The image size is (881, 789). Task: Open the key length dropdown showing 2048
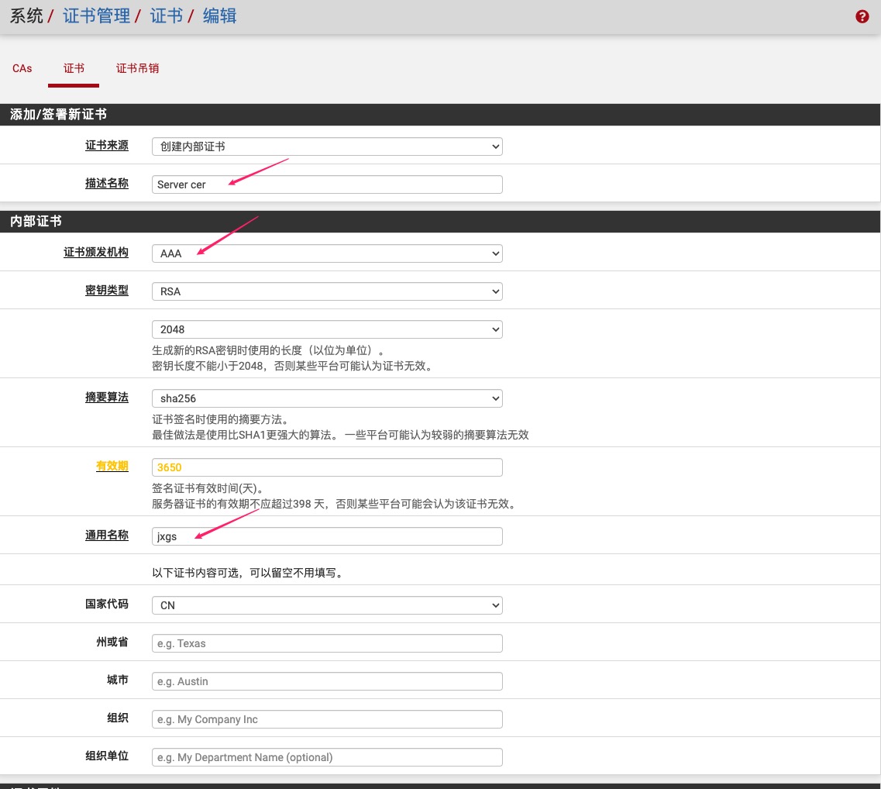(x=327, y=329)
